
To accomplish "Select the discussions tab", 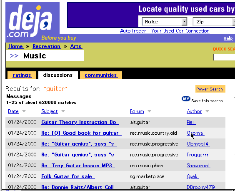I will coord(58,75).
